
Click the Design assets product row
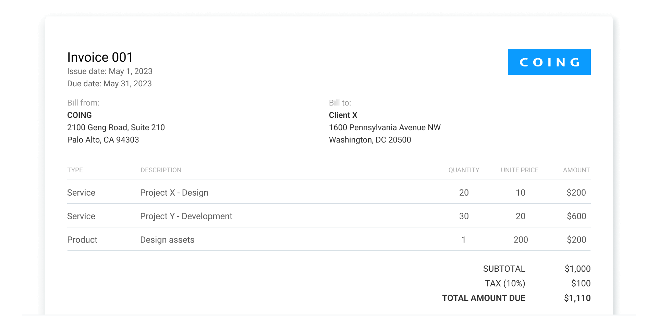(x=167, y=239)
